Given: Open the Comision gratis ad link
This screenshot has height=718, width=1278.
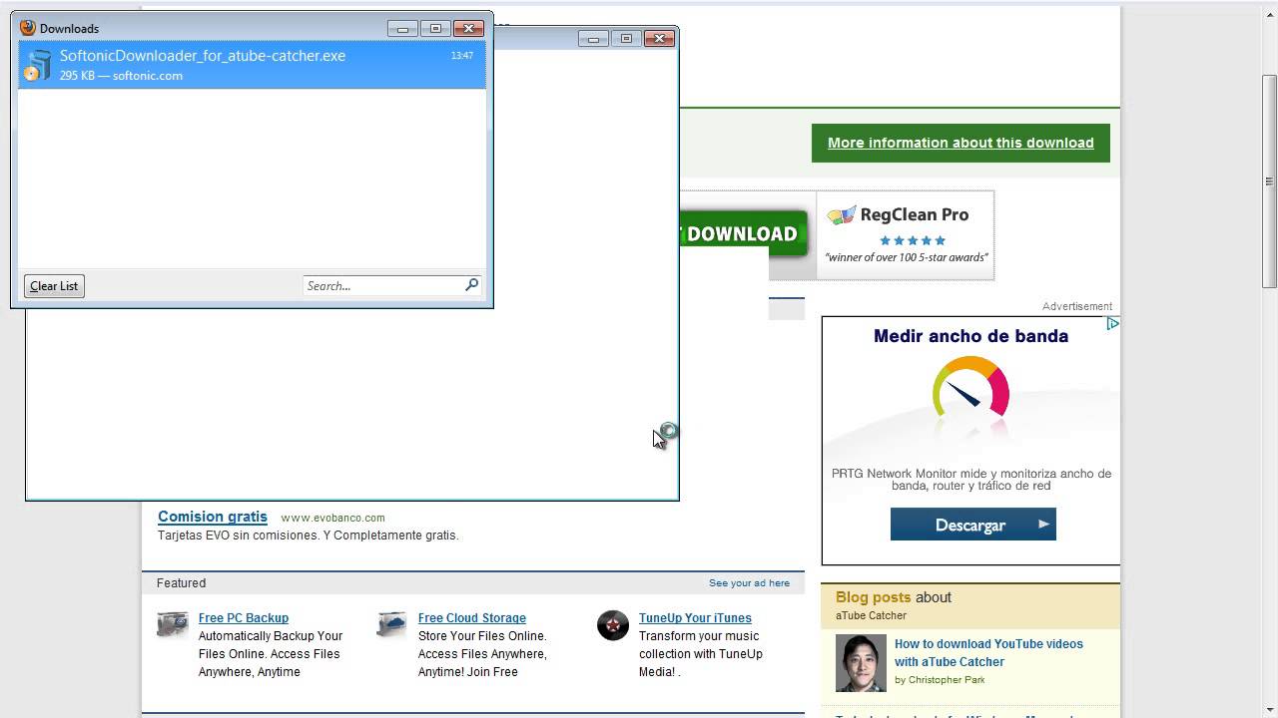Looking at the screenshot, I should (x=213, y=517).
